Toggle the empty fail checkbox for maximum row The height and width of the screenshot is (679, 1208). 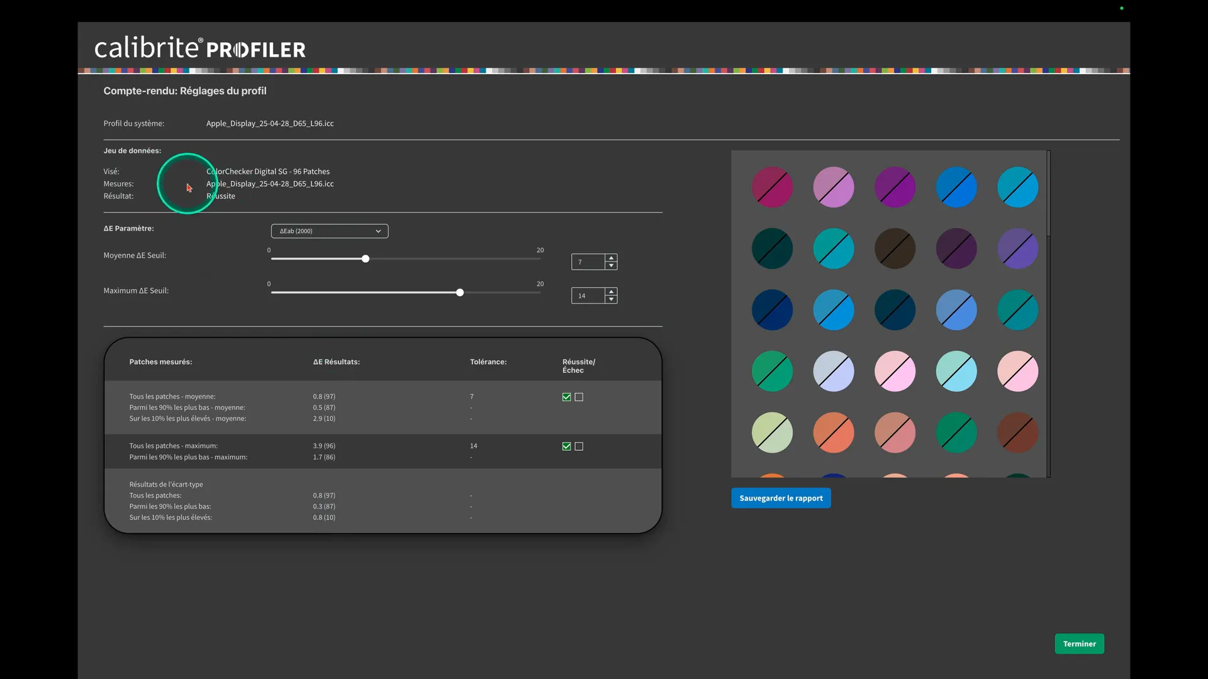(579, 446)
